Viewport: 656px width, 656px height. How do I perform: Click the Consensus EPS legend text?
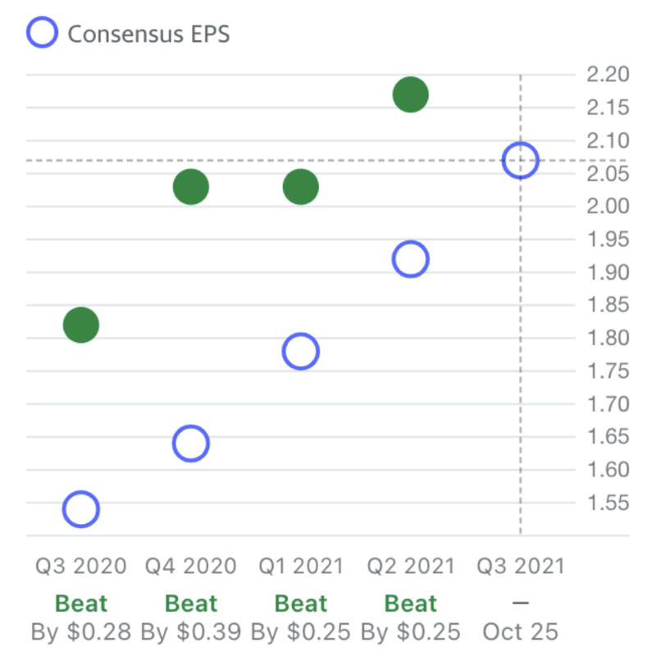point(149,34)
